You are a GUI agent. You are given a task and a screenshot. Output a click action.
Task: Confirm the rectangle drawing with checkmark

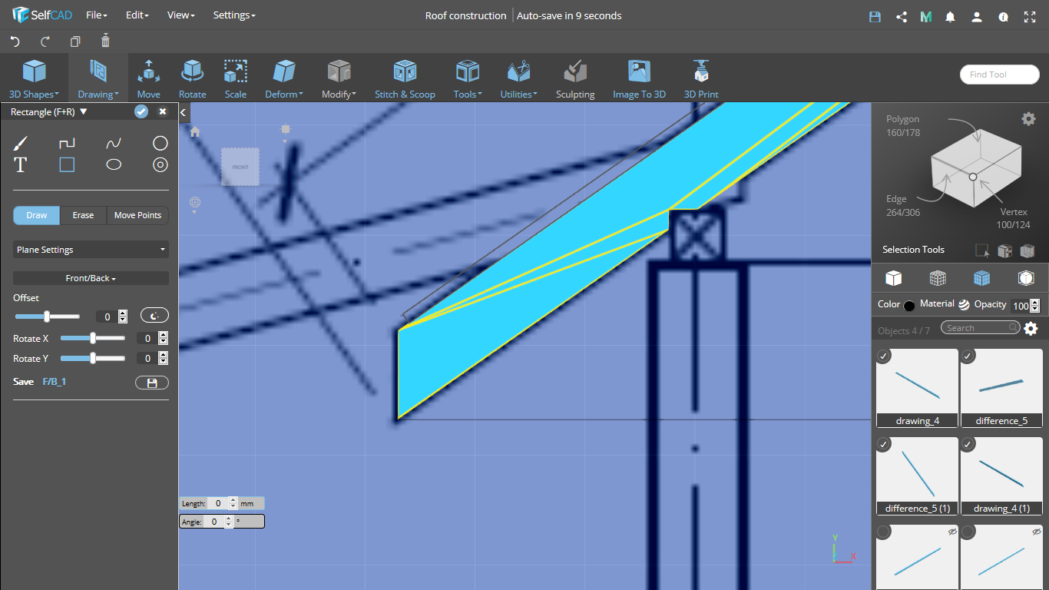coord(141,112)
